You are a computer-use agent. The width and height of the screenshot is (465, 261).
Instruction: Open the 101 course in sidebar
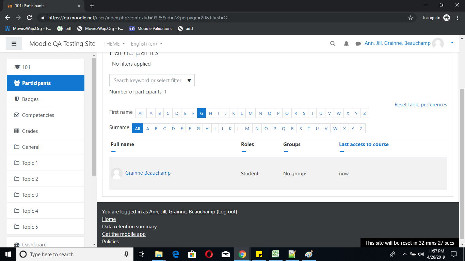(x=46, y=67)
